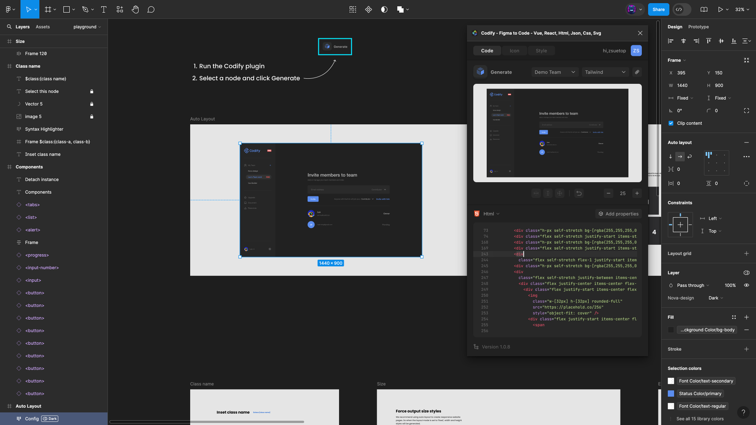Screen dimensions: 756x425
Task: Click Align left icon
Action: tap(670, 41)
